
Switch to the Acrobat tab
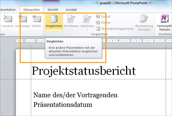click(71, 10)
